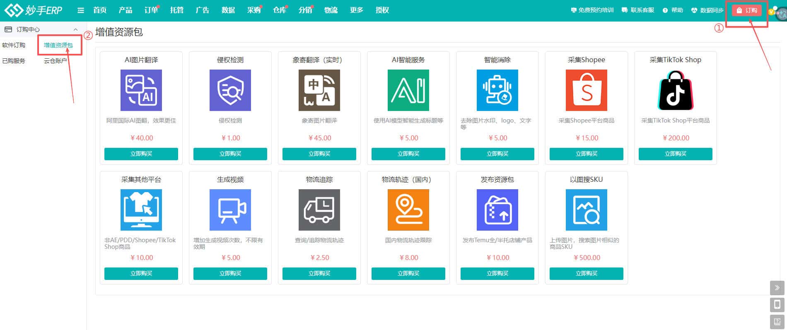Viewport: 787px width, 330px height.
Task: Open the 数据 menu
Action: (228, 10)
